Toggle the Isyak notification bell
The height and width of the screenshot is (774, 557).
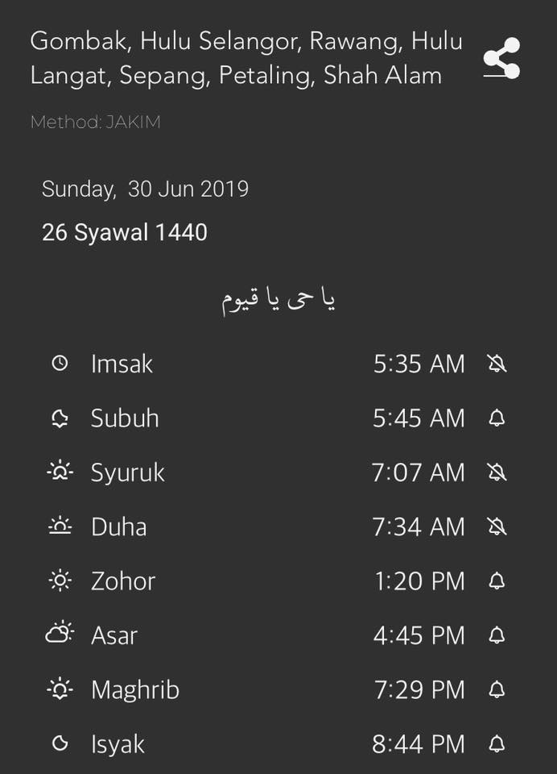click(x=497, y=744)
